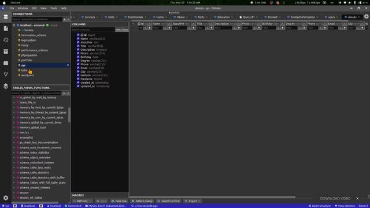Image resolution: width=370 pixels, height=208 pixels.
Task: Open the Export dropdown
Action: coord(193,201)
